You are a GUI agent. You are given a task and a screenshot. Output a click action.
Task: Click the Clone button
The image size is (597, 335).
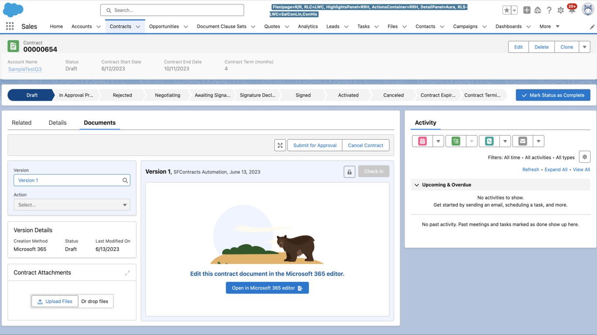(567, 47)
